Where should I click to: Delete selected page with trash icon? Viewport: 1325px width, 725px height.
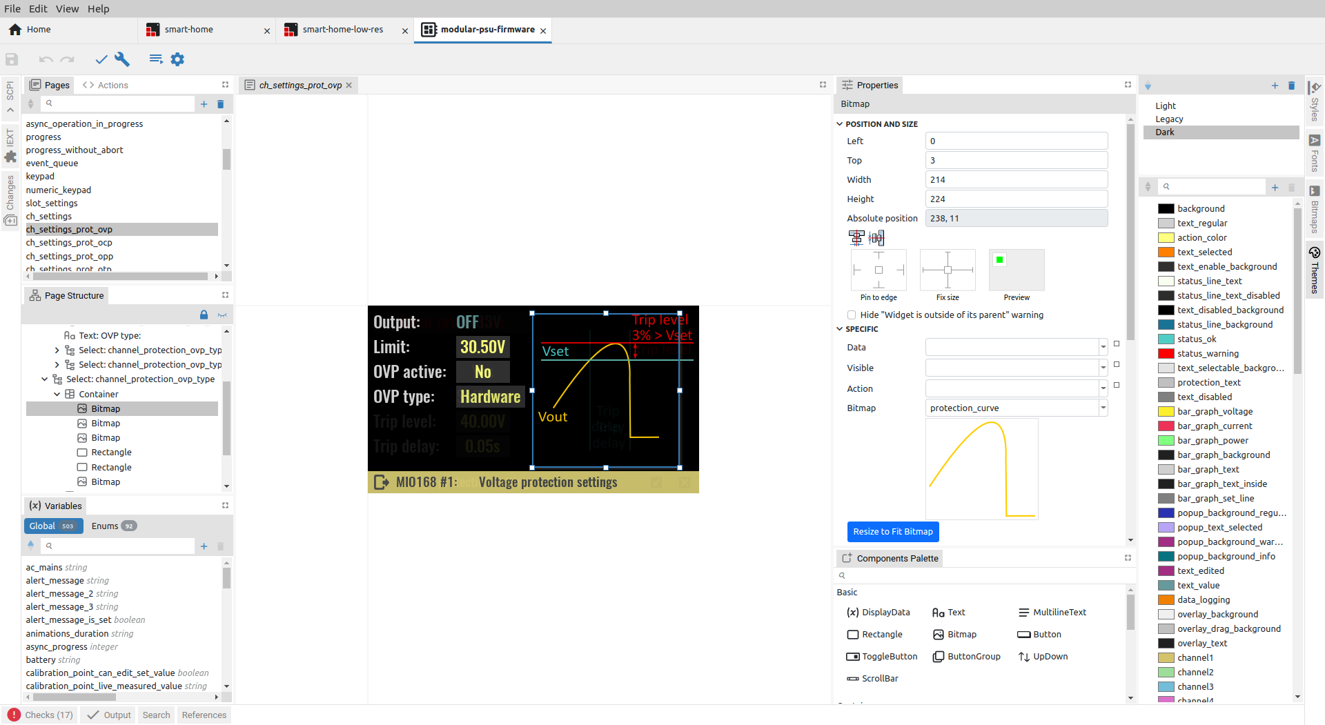coord(221,104)
